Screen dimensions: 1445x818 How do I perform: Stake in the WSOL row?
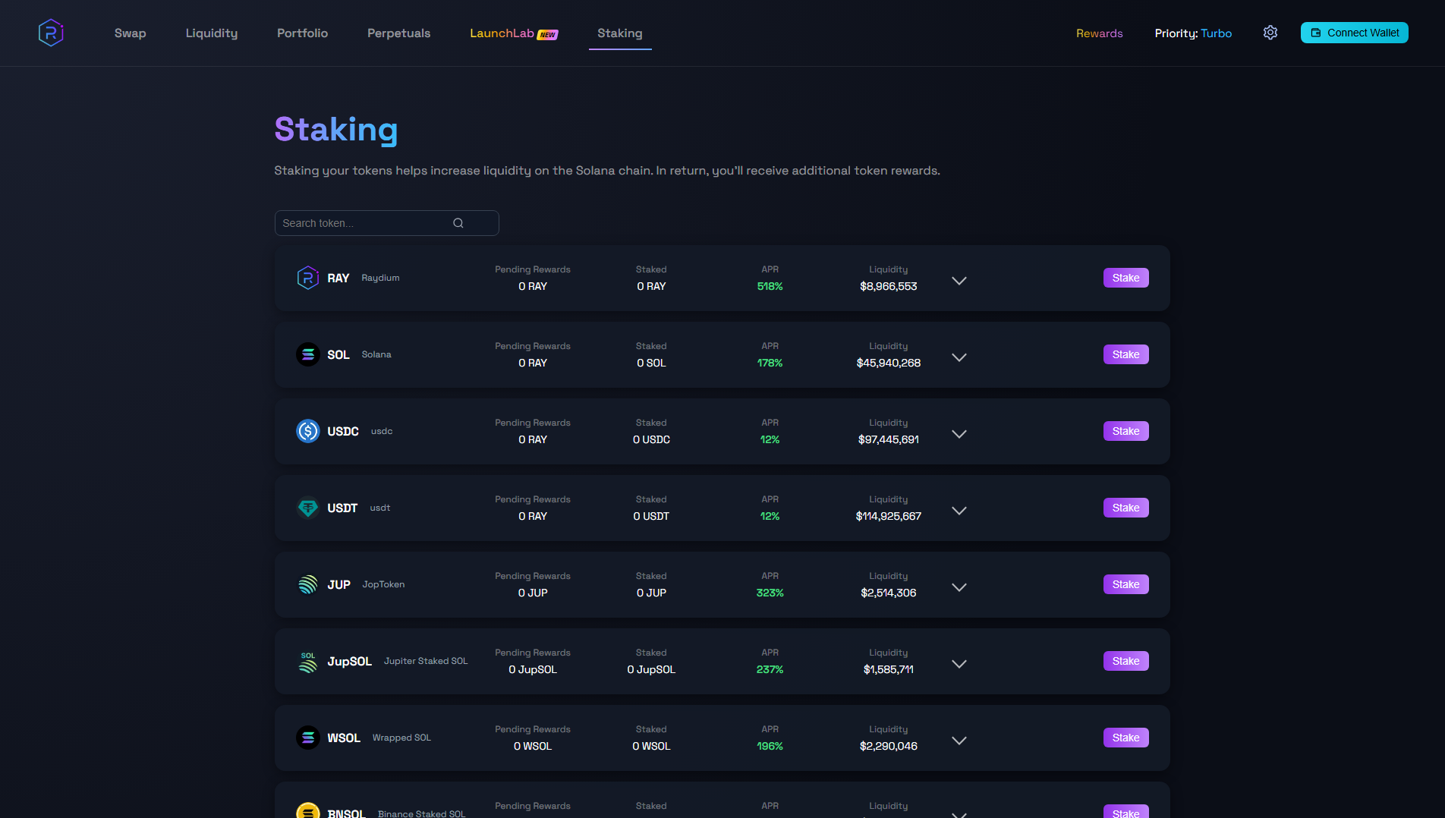tap(1125, 738)
